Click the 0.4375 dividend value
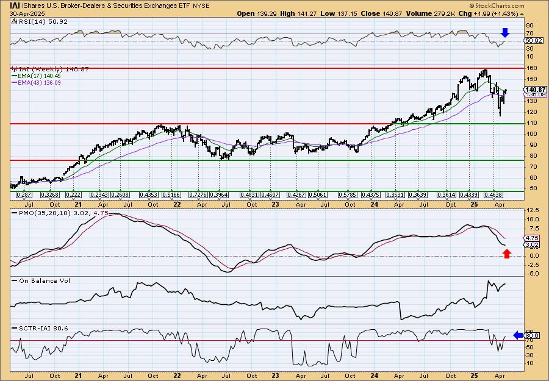 tap(371, 194)
